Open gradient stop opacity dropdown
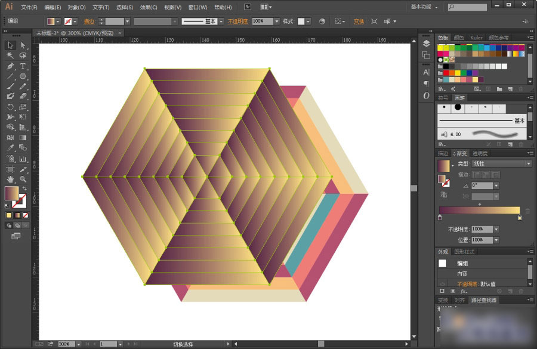The width and height of the screenshot is (537, 349). tap(496, 229)
